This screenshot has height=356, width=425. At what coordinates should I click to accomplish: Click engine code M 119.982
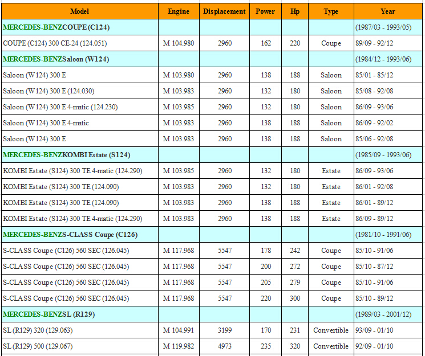[179, 346]
